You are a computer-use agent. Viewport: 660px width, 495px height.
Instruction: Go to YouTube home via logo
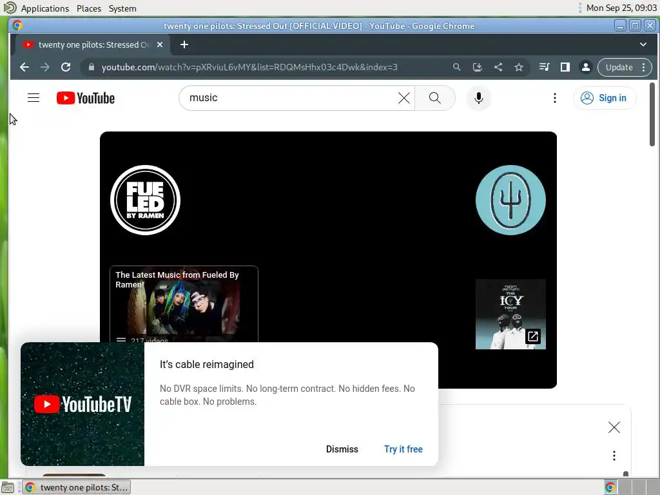[x=86, y=98]
